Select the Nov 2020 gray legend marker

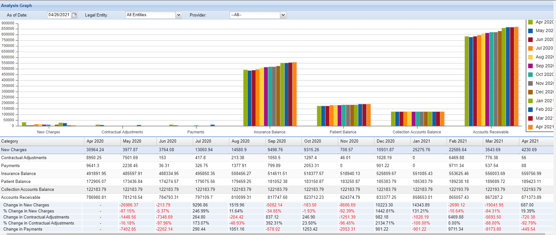[x=530, y=83]
